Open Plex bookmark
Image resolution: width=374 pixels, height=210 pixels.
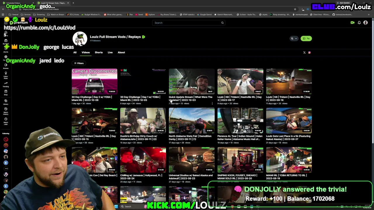tap(129, 15)
